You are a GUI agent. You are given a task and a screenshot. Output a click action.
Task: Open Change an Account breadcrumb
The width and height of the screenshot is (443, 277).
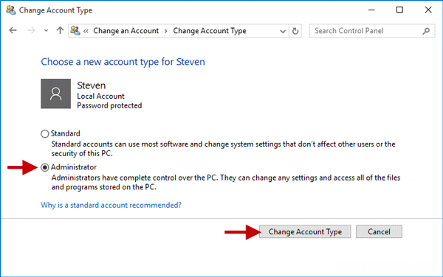[126, 31]
